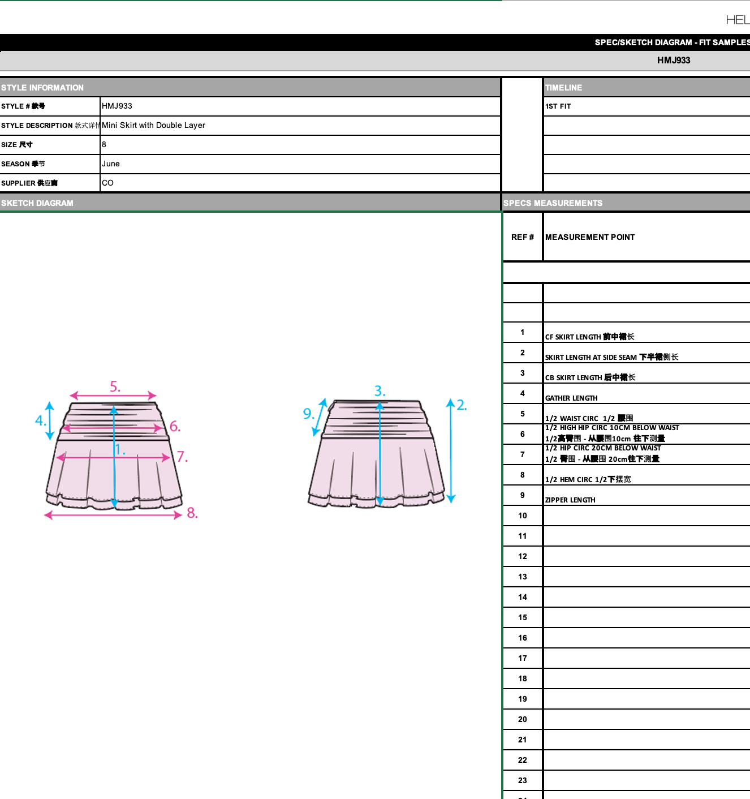Image resolution: width=750 pixels, height=799 pixels.
Task: Click the TIMELINE header cell
Action: click(x=647, y=88)
